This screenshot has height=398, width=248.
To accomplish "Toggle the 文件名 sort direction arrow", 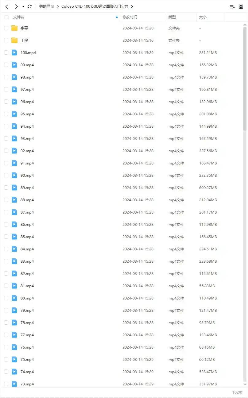I will [117, 17].
